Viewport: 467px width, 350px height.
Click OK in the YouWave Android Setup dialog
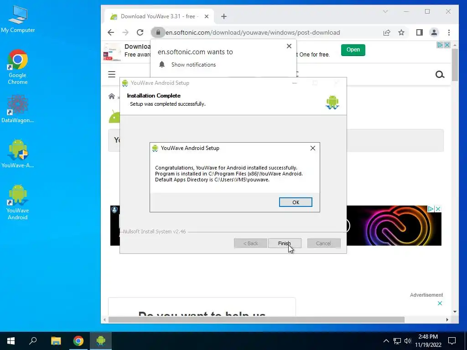point(296,202)
